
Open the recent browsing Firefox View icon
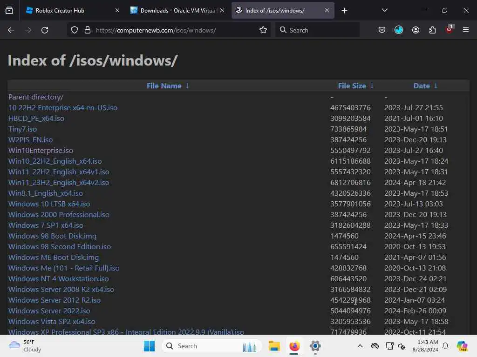click(x=9, y=11)
